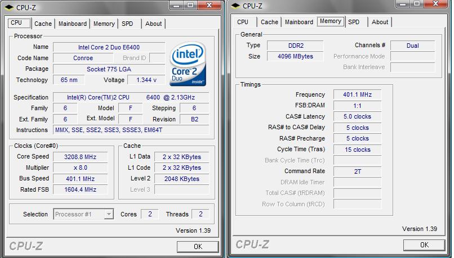Click the Instructions field listing MMX, SSE

(x=131, y=130)
